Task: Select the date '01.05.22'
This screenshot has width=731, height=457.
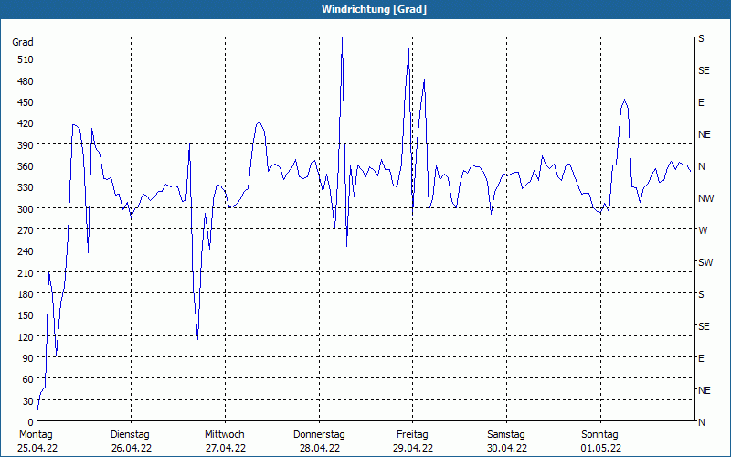Action: coord(601,448)
